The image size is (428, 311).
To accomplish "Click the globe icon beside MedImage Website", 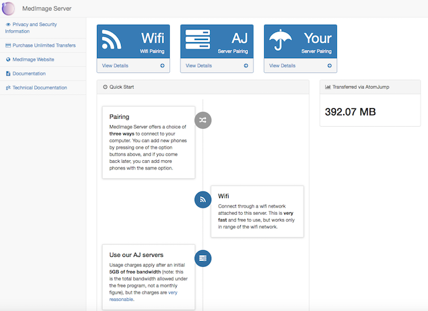I will [x=8, y=59].
